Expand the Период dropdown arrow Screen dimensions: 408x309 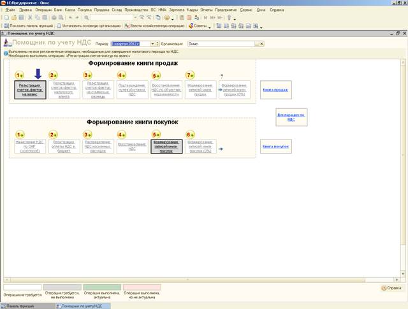(x=154, y=43)
